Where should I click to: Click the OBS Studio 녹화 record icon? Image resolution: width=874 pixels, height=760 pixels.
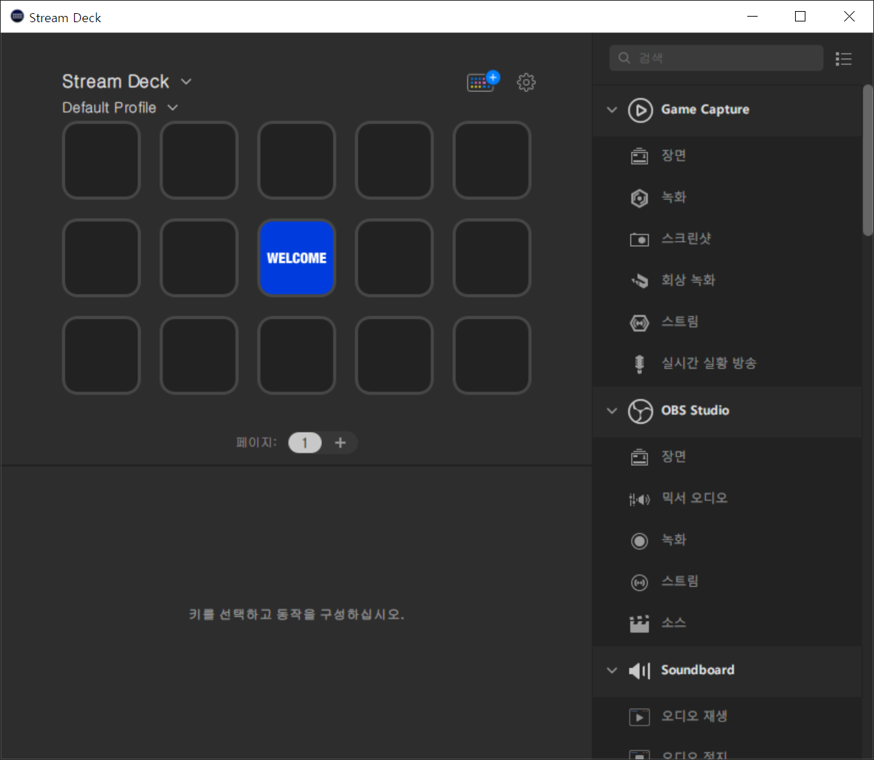point(639,541)
